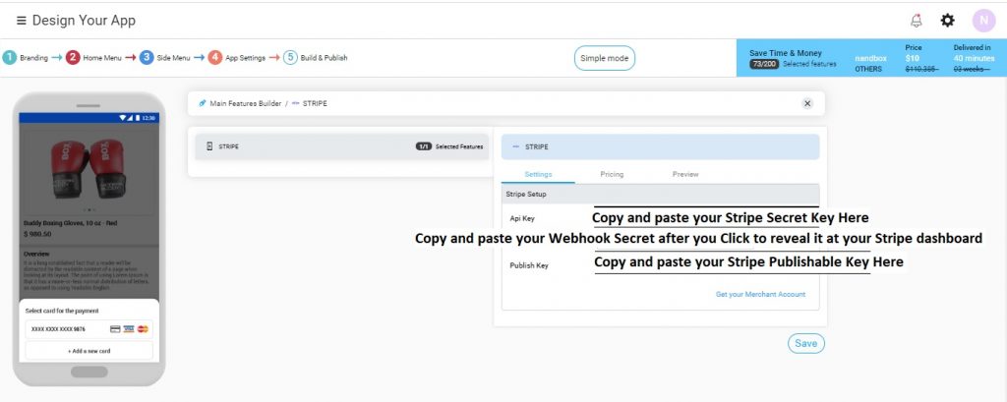Screen dimensions: 1007x402
Task: Click the Stripe Setup section header
Action: tap(660, 194)
